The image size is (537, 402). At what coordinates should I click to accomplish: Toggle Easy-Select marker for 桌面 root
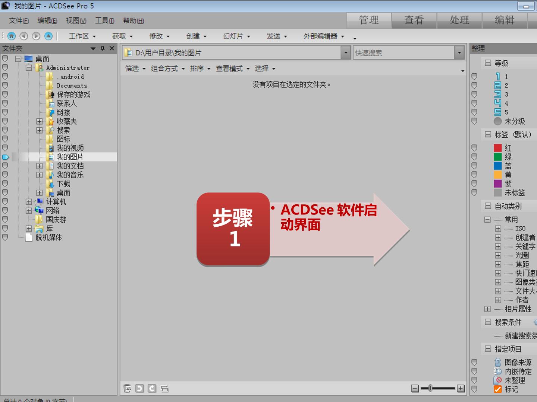point(5,59)
